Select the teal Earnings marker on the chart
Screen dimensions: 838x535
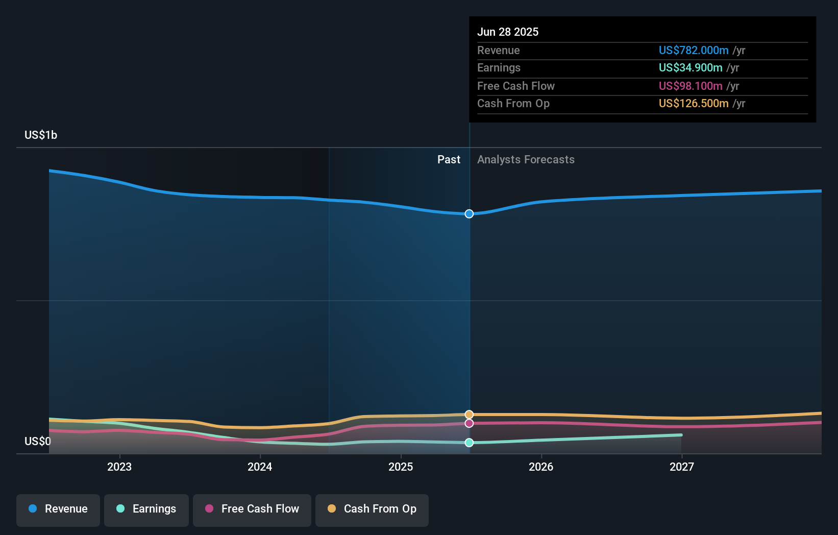coord(469,443)
